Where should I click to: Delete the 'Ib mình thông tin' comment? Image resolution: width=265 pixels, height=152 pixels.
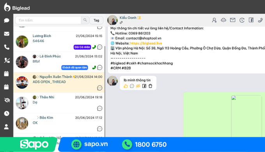[150, 86]
